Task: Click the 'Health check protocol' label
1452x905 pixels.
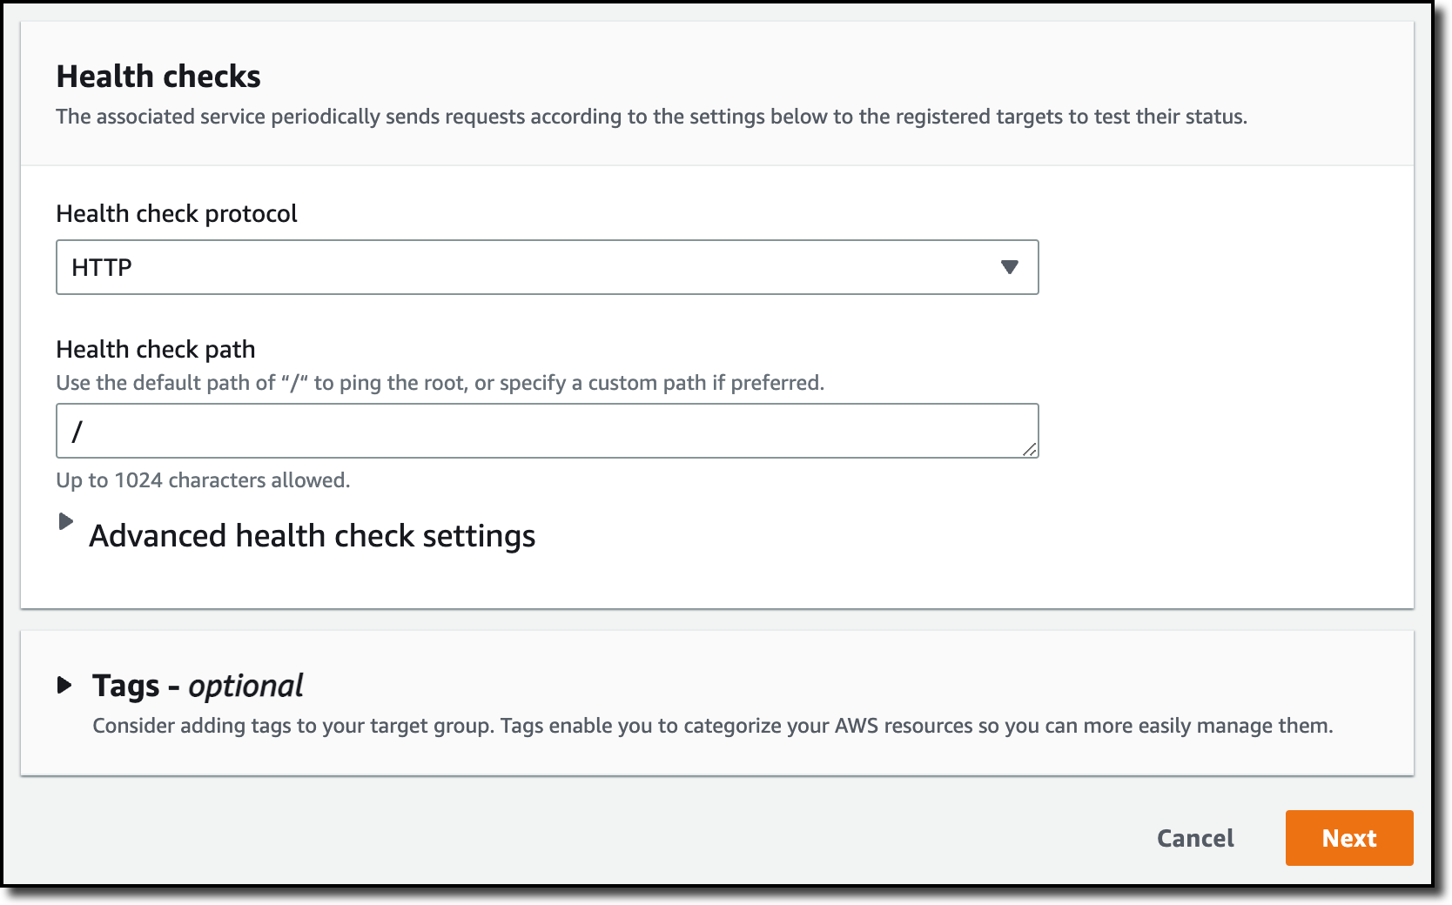Action: click(177, 213)
